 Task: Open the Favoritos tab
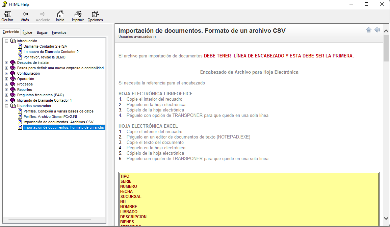tap(59, 32)
